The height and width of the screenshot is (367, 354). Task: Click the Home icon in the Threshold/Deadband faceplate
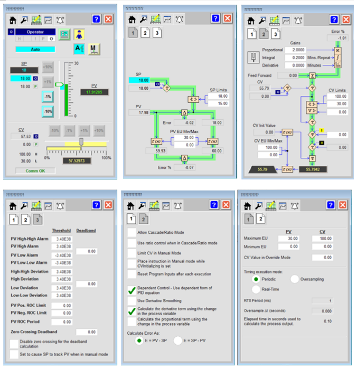coord(13,206)
